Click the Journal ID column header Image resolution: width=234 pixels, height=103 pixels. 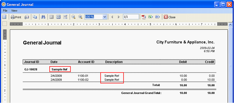[32, 62]
